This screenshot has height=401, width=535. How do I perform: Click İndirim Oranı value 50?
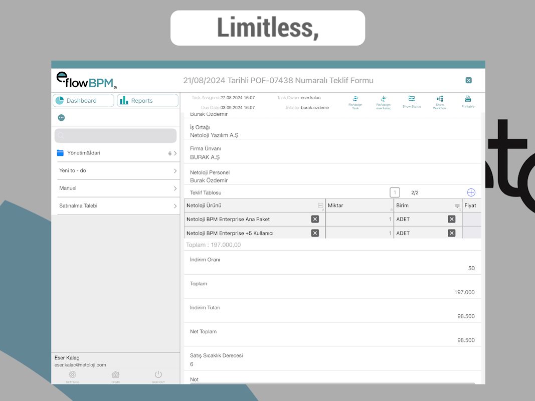[471, 268]
